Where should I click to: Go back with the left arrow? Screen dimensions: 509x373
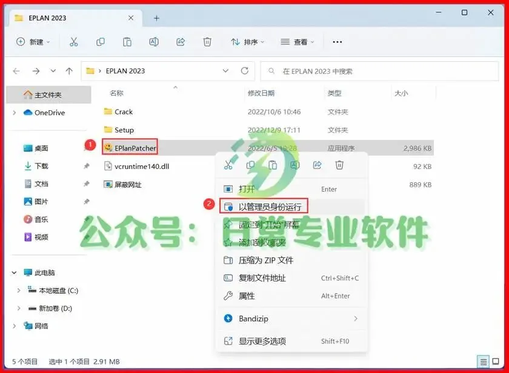coord(16,71)
